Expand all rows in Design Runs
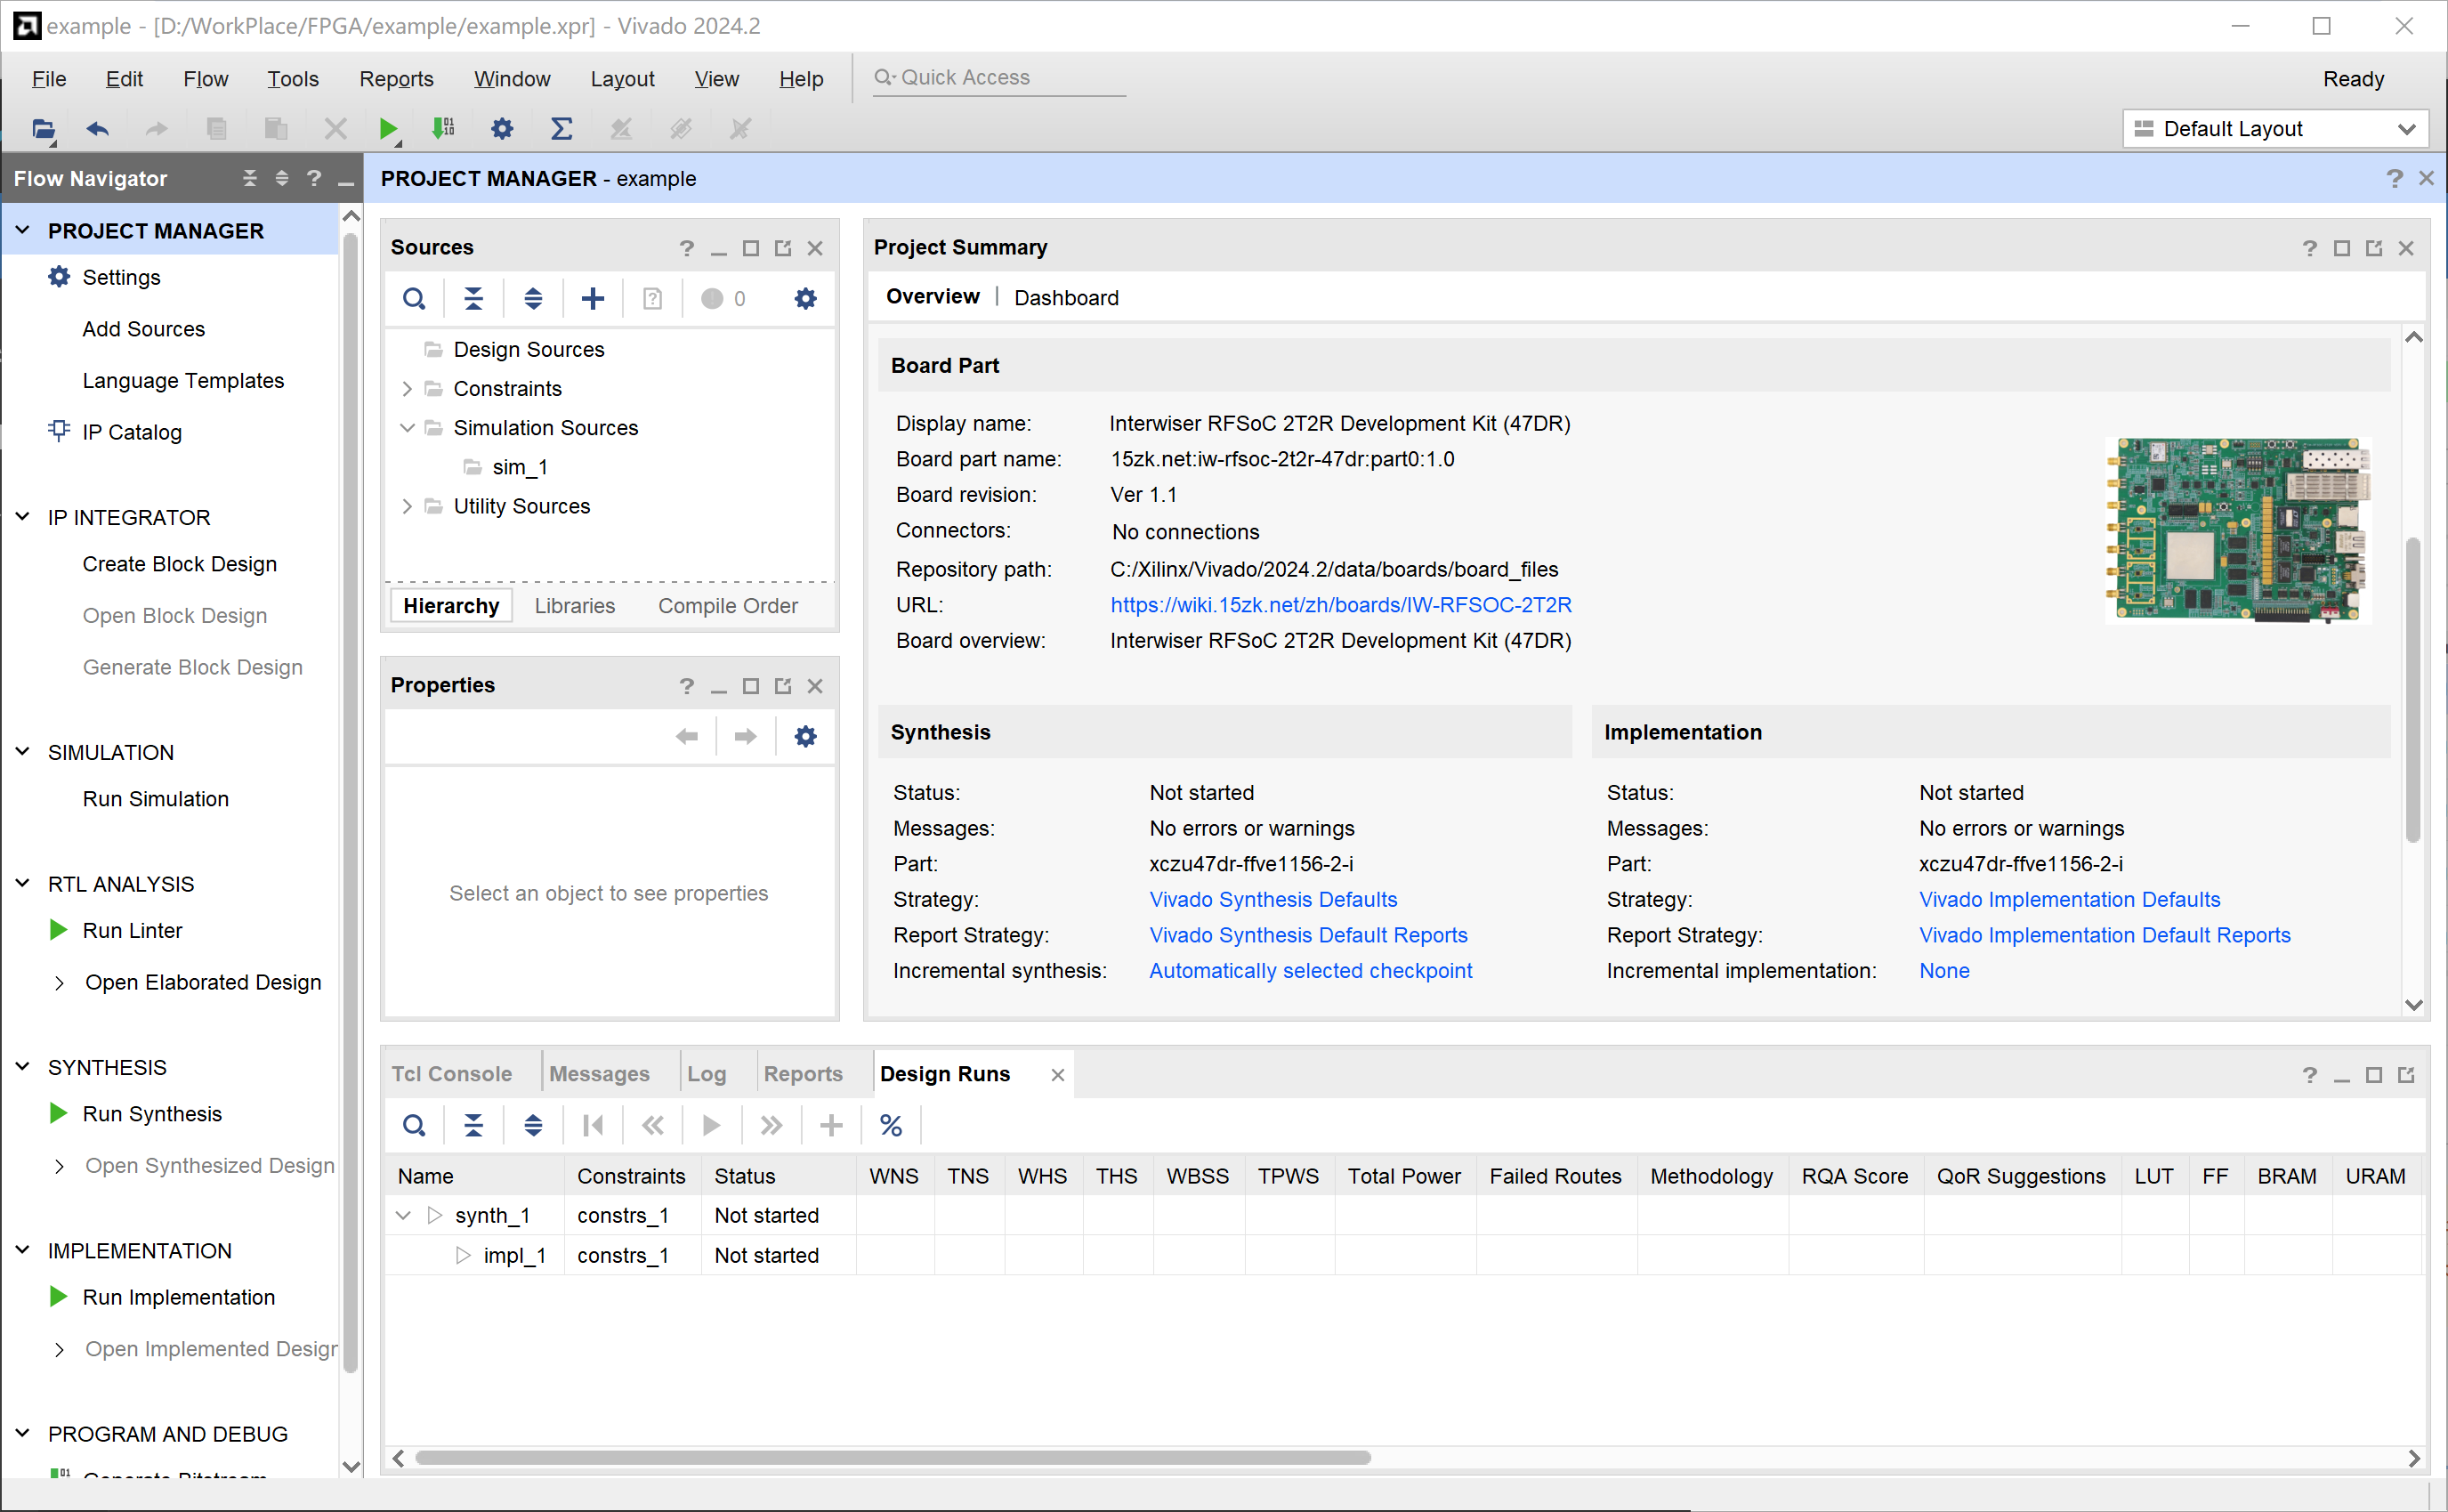Viewport: 2448px width, 1512px height. 533,1126
